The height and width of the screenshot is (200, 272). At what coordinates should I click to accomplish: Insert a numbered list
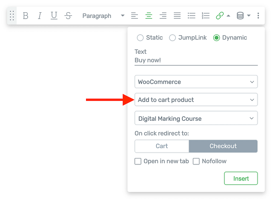pos(206,16)
